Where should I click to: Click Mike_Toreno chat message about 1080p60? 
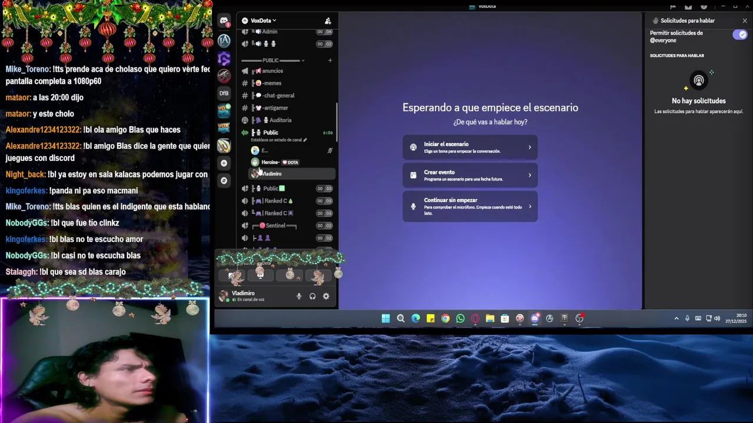pos(108,75)
